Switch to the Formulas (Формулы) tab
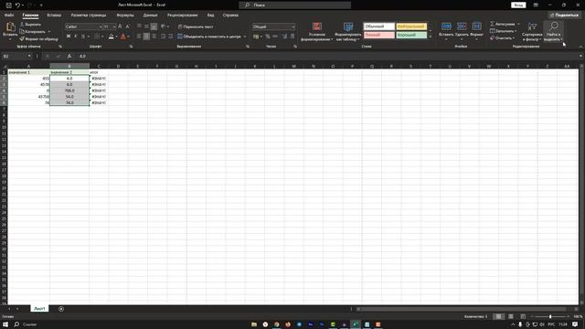 pyautogui.click(x=125, y=16)
